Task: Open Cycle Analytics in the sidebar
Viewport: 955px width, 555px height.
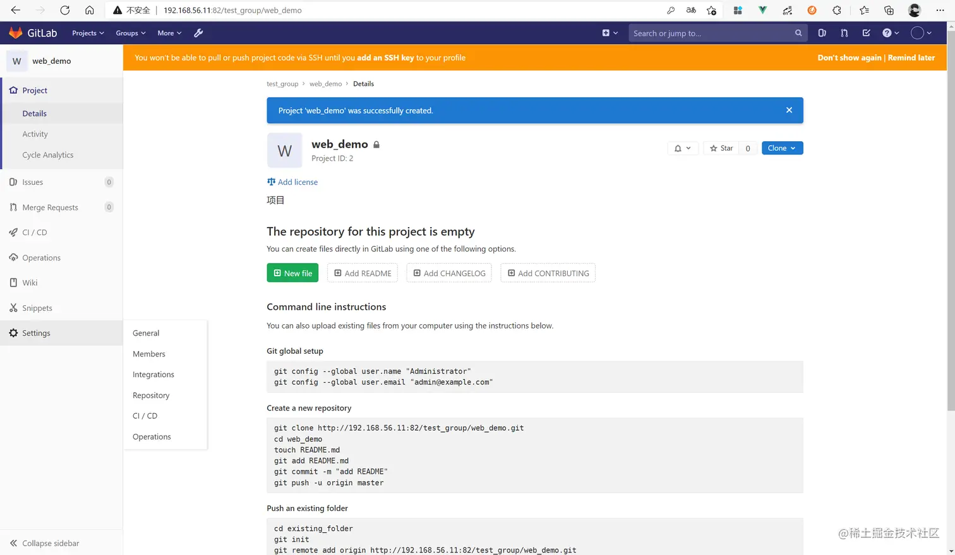Action: tap(63, 155)
